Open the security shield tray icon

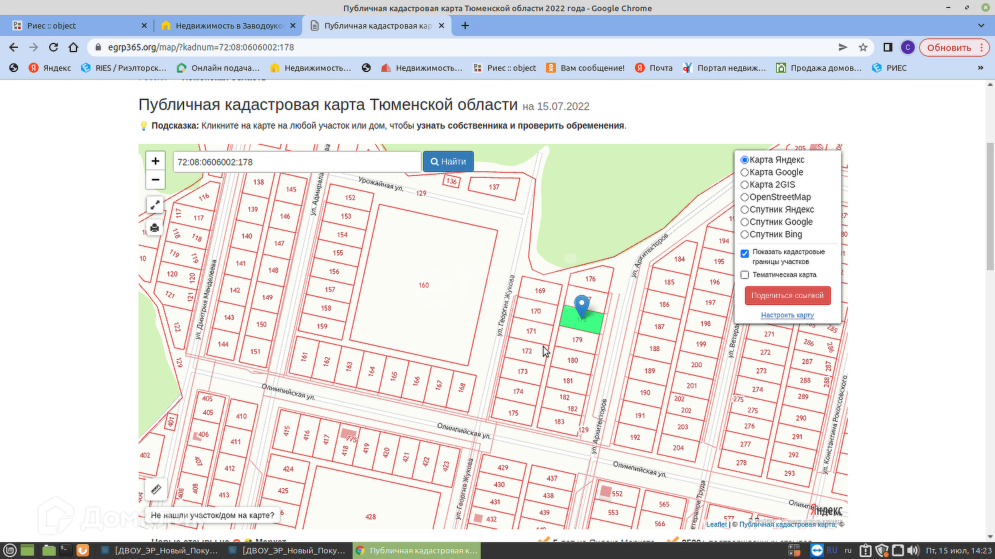click(x=882, y=550)
